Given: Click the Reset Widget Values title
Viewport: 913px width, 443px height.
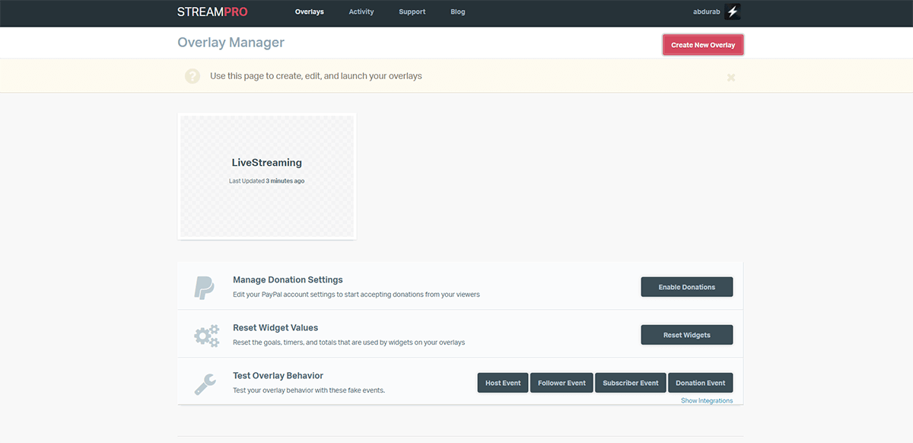Looking at the screenshot, I should pyautogui.click(x=275, y=328).
